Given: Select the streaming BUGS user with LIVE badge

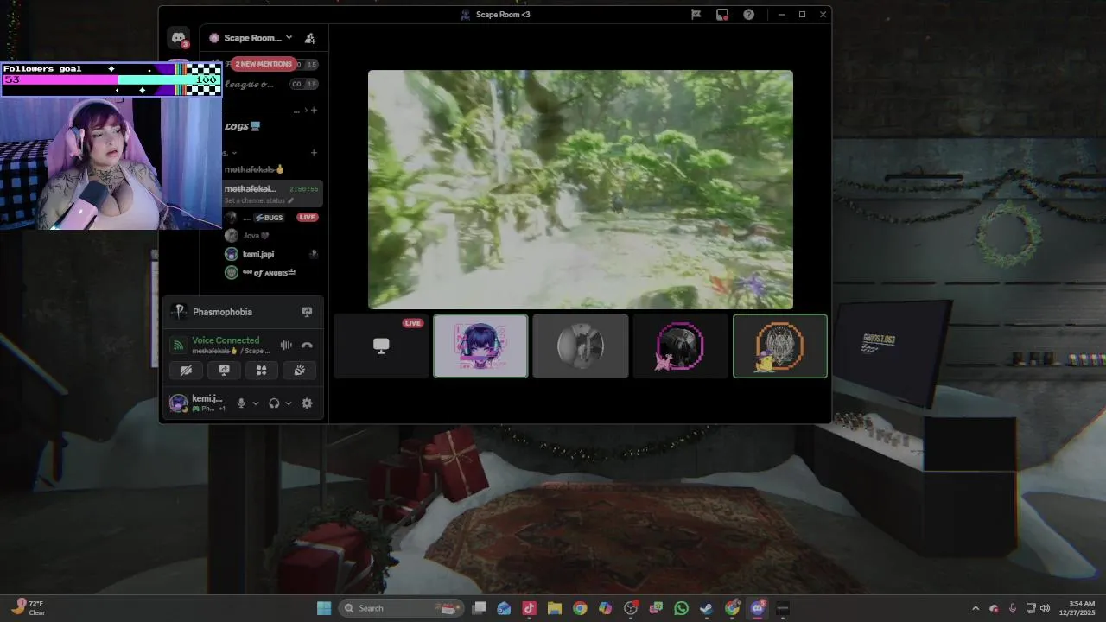Looking at the screenshot, I should [x=271, y=217].
